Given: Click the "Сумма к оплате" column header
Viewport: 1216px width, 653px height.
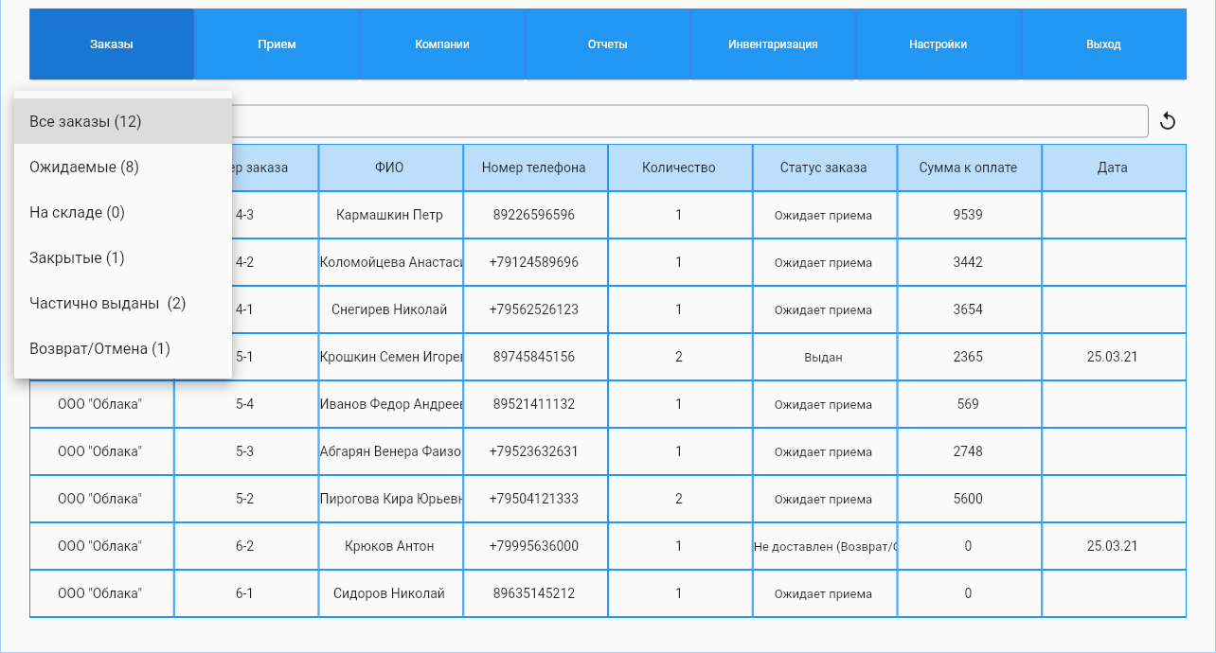Looking at the screenshot, I should point(969,168).
